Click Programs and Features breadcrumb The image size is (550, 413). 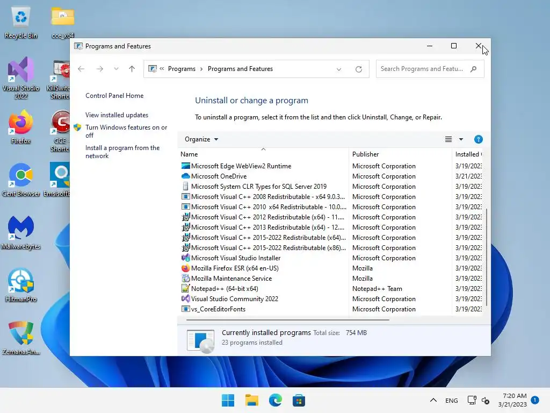coord(240,69)
